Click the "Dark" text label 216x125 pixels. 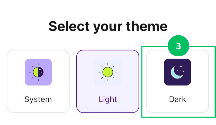tap(177, 99)
